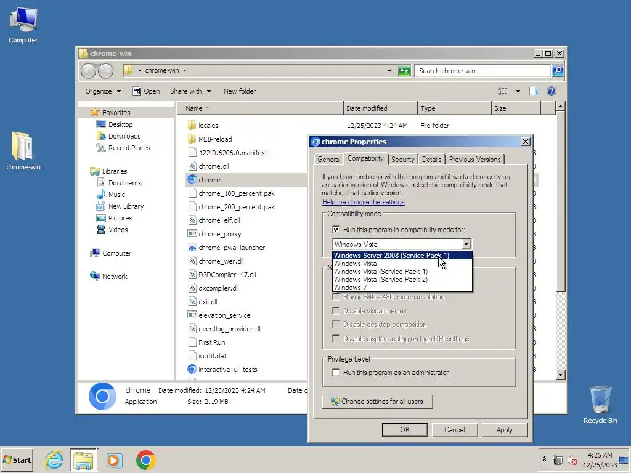The width and height of the screenshot is (631, 473).
Task: Open Windows Explorer taskbar icon
Action: click(83, 459)
